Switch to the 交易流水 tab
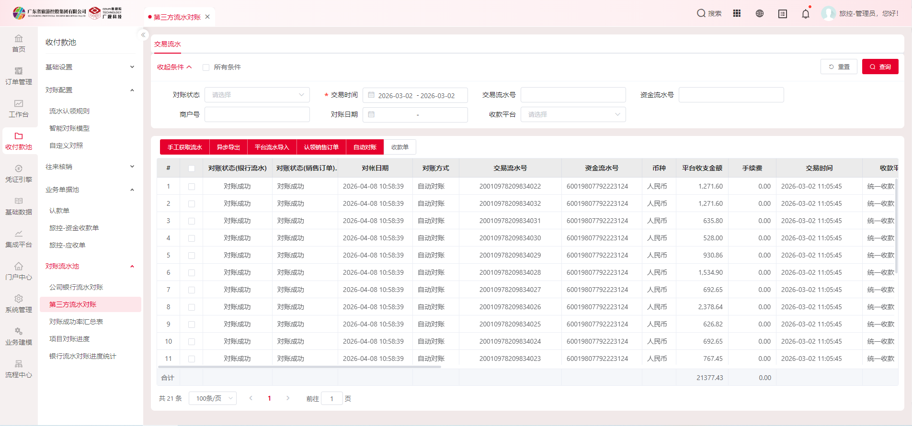This screenshot has height=426, width=912. tap(168, 44)
